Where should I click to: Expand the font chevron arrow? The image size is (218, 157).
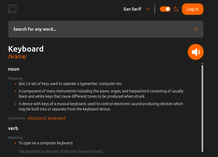(148, 9)
